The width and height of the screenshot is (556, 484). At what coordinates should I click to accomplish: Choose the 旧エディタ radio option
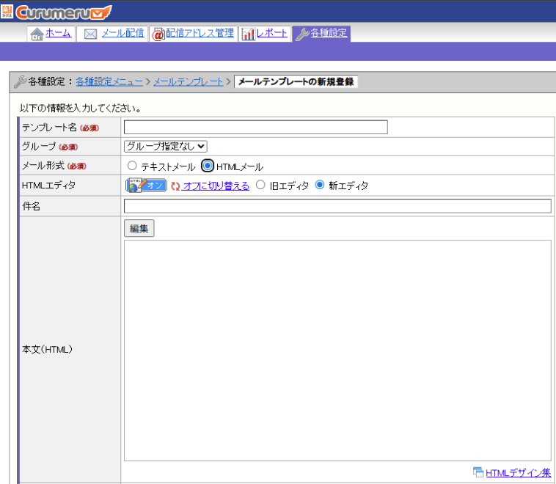[260, 186]
